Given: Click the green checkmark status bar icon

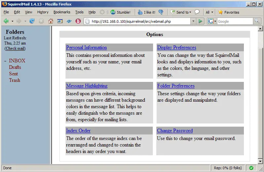Looking at the screenshot, I should 251,168.
